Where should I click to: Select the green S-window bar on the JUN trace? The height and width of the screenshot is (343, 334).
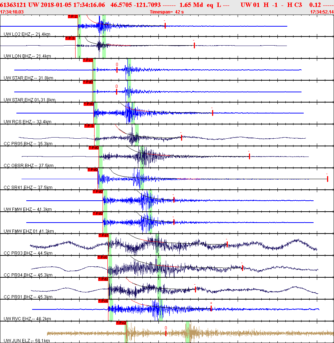point(188,332)
